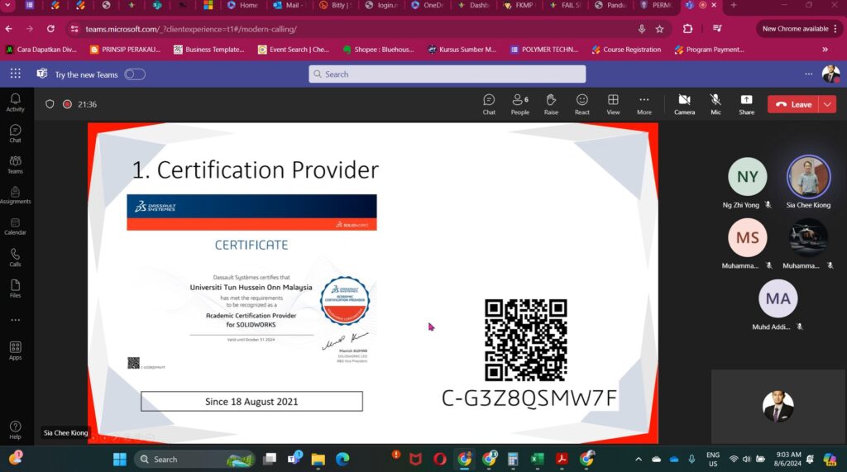Screen dimensions: 847x472
Task: Go back in Chrome
Action: (x=8, y=29)
